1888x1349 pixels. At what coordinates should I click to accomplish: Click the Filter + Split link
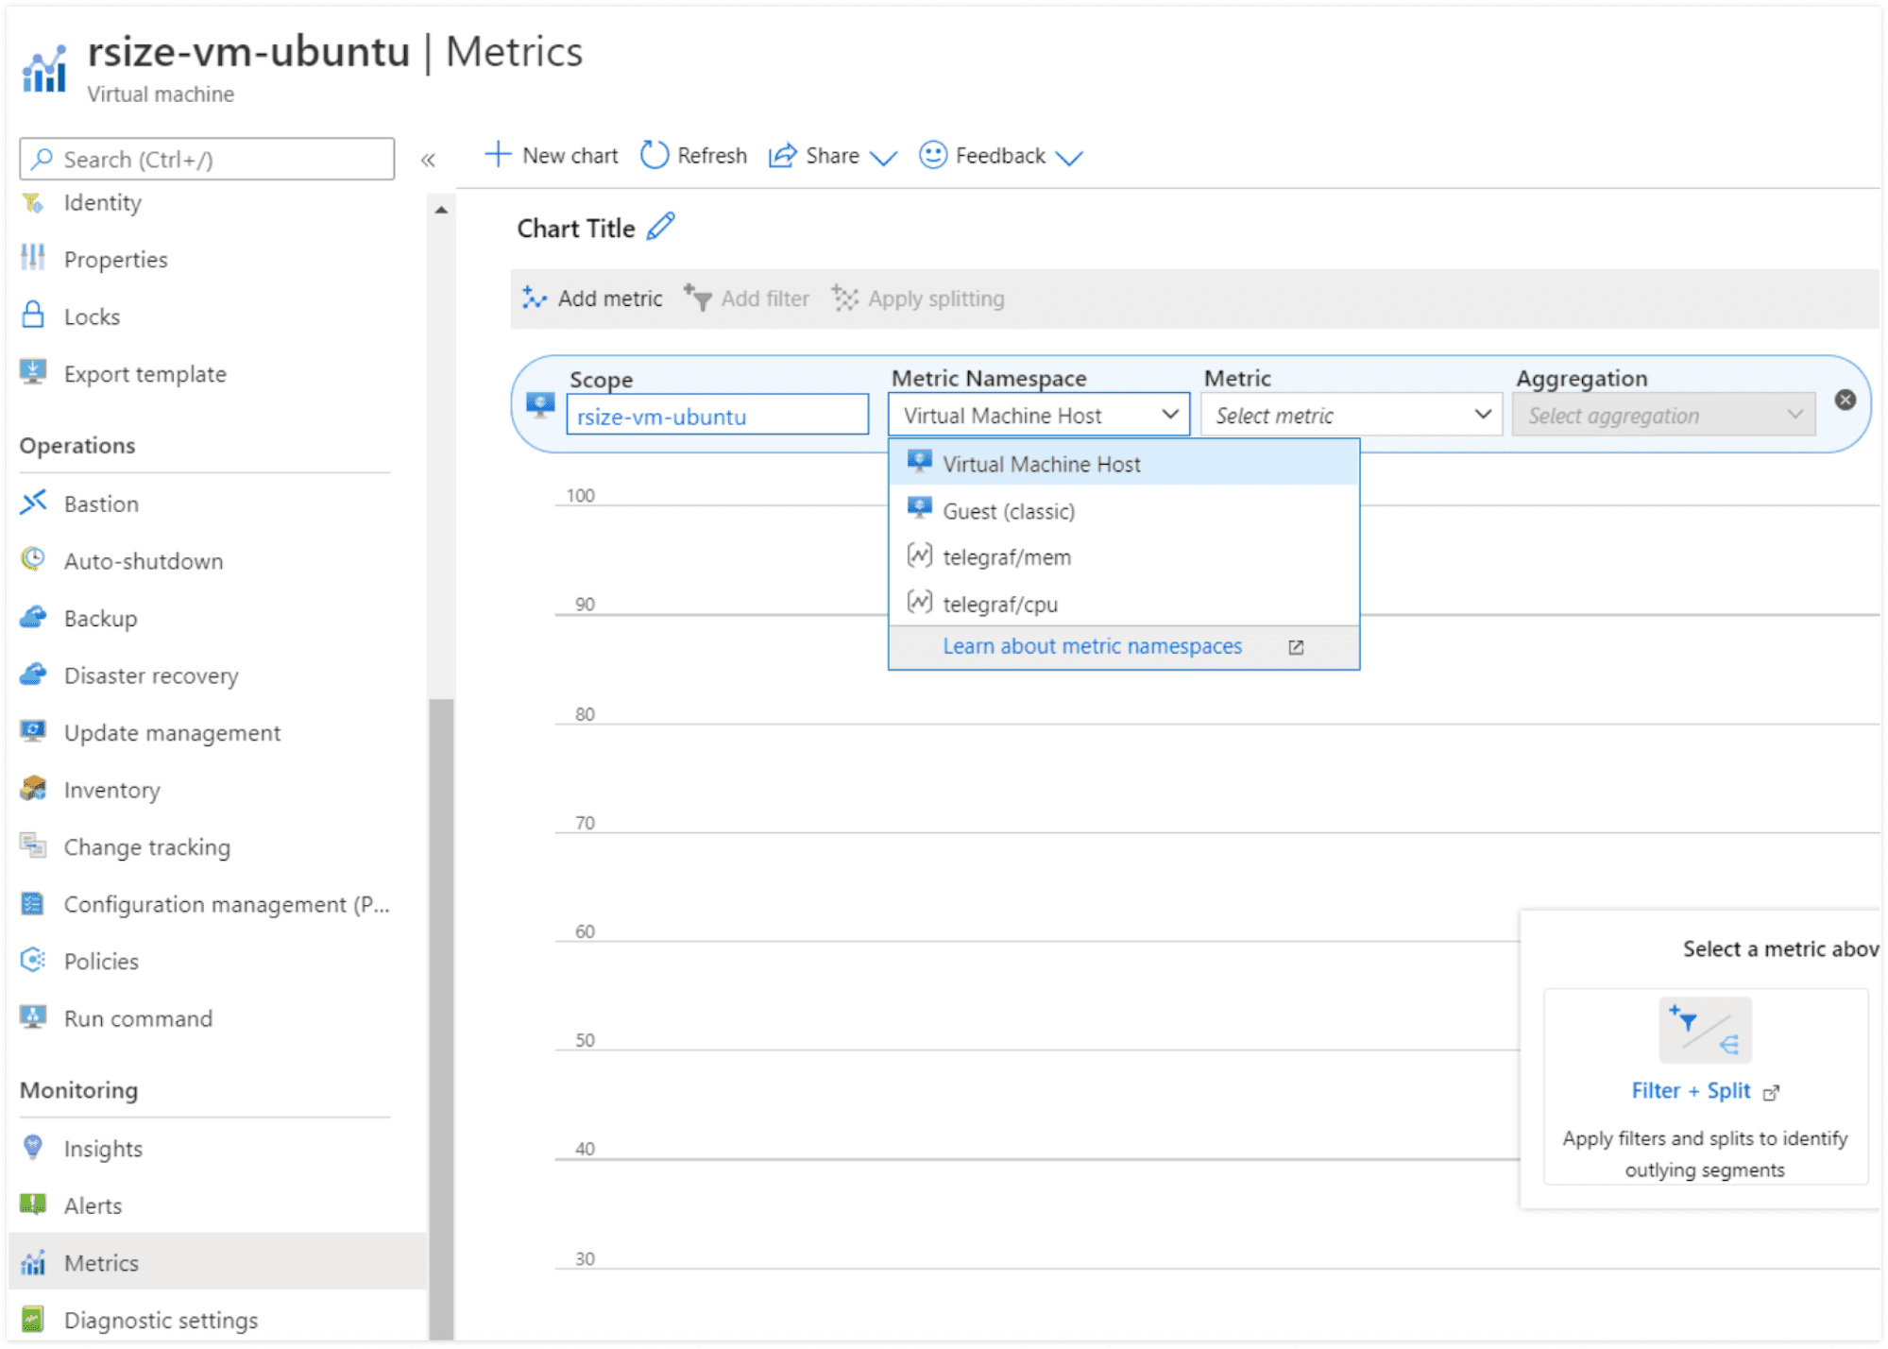[x=1691, y=1090]
